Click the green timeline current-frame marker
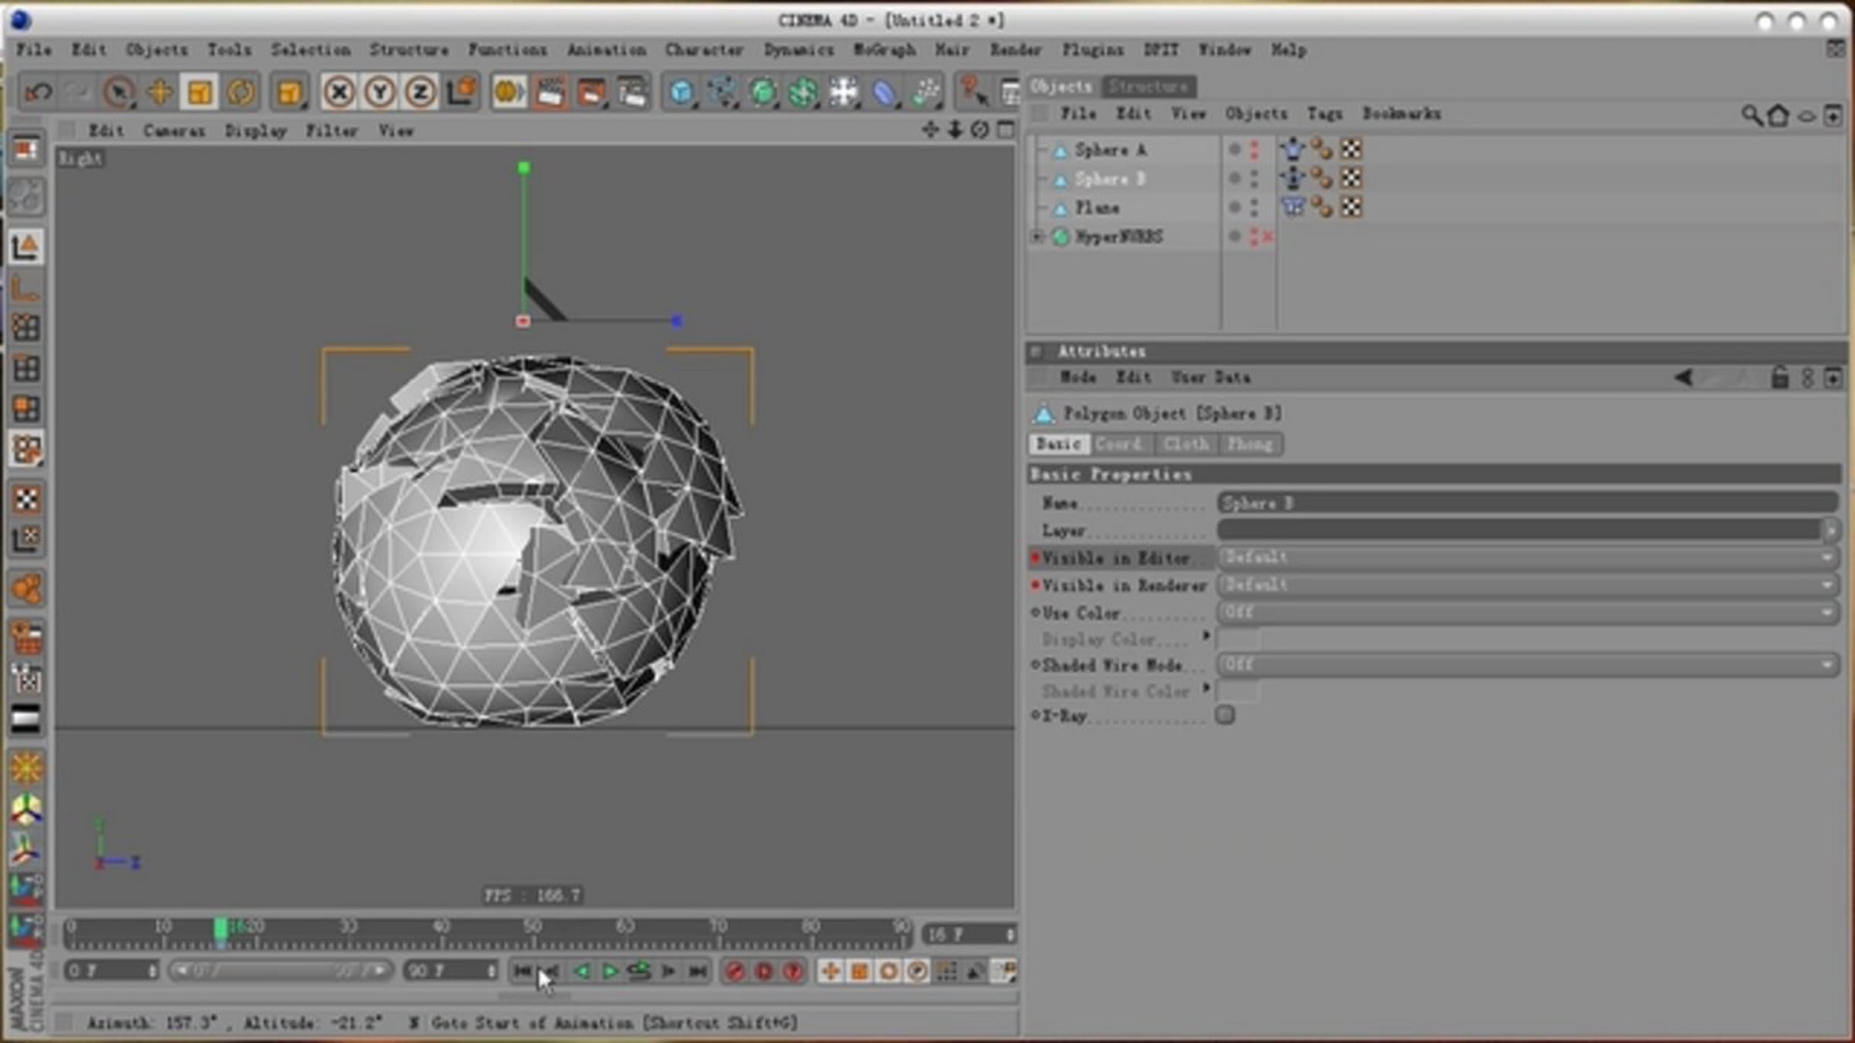1855x1043 pixels. coord(221,929)
